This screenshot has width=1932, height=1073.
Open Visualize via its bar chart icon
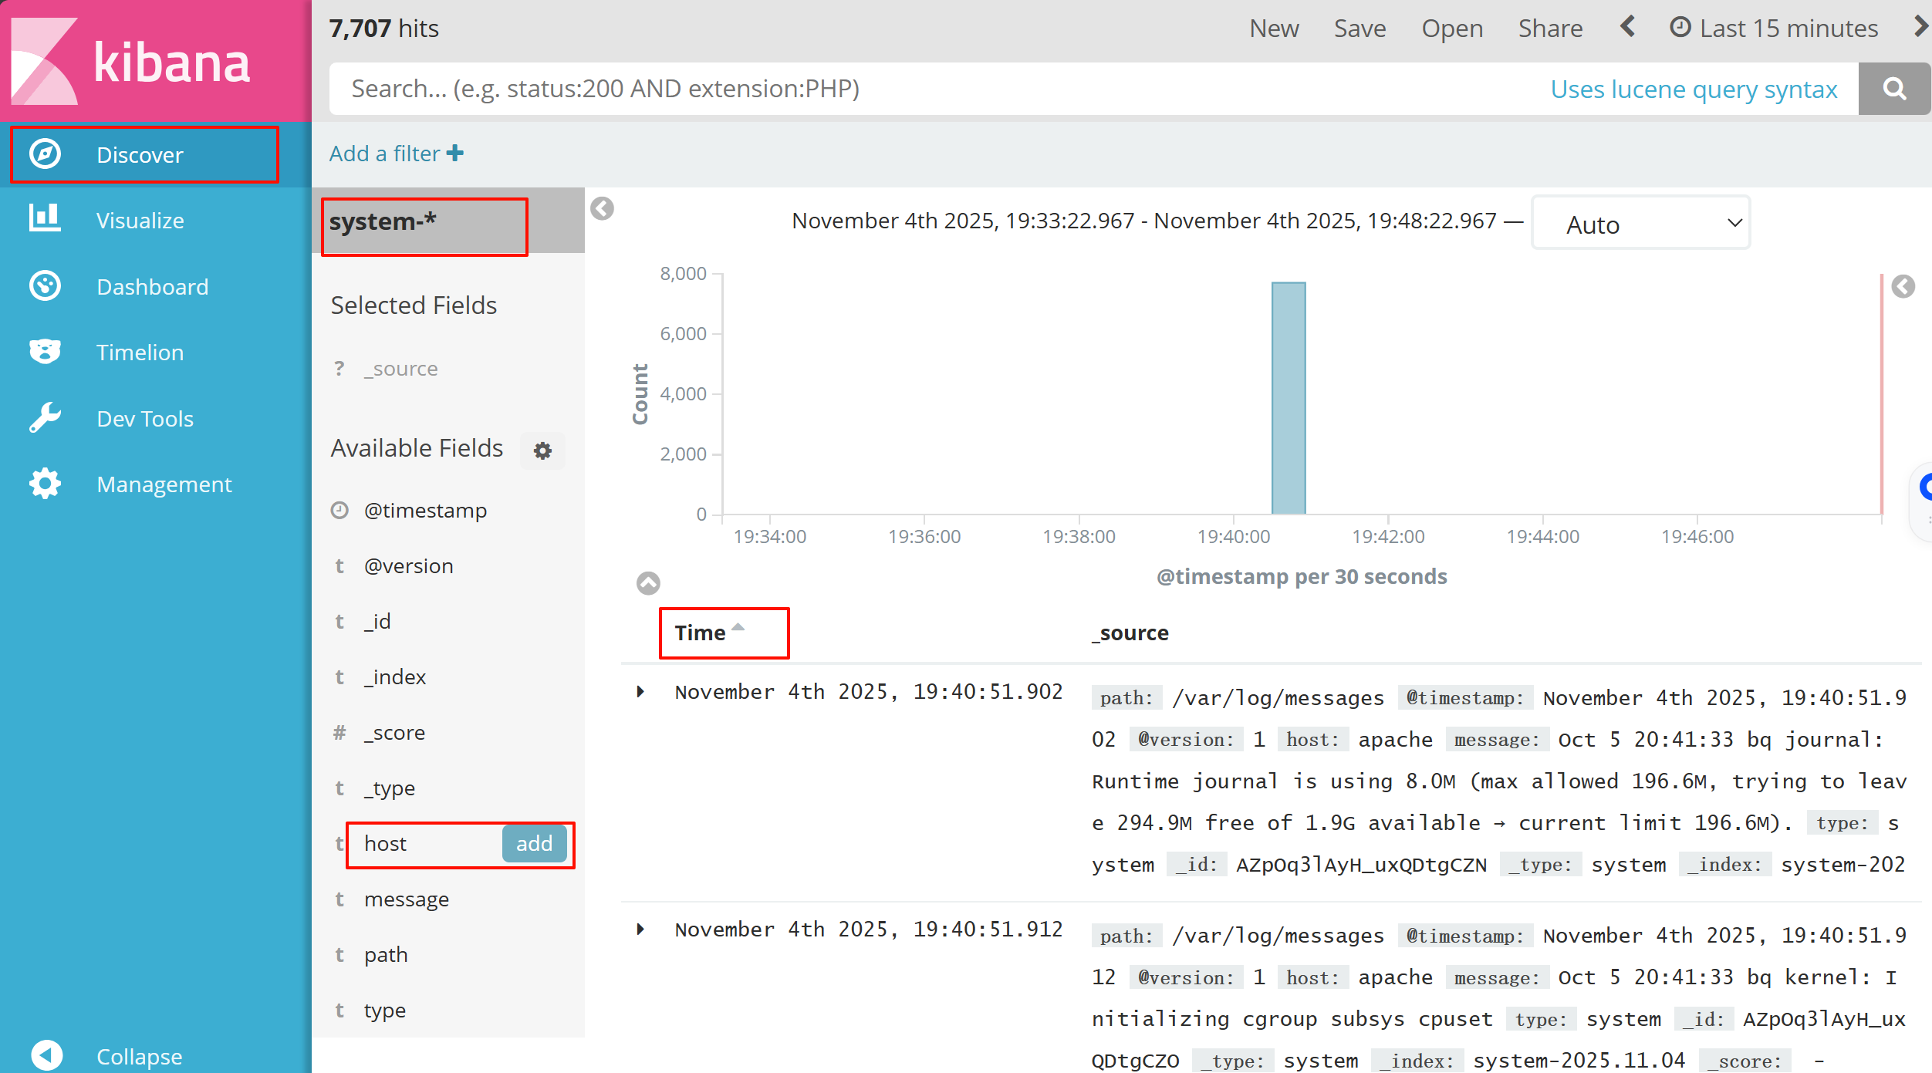click(x=45, y=219)
